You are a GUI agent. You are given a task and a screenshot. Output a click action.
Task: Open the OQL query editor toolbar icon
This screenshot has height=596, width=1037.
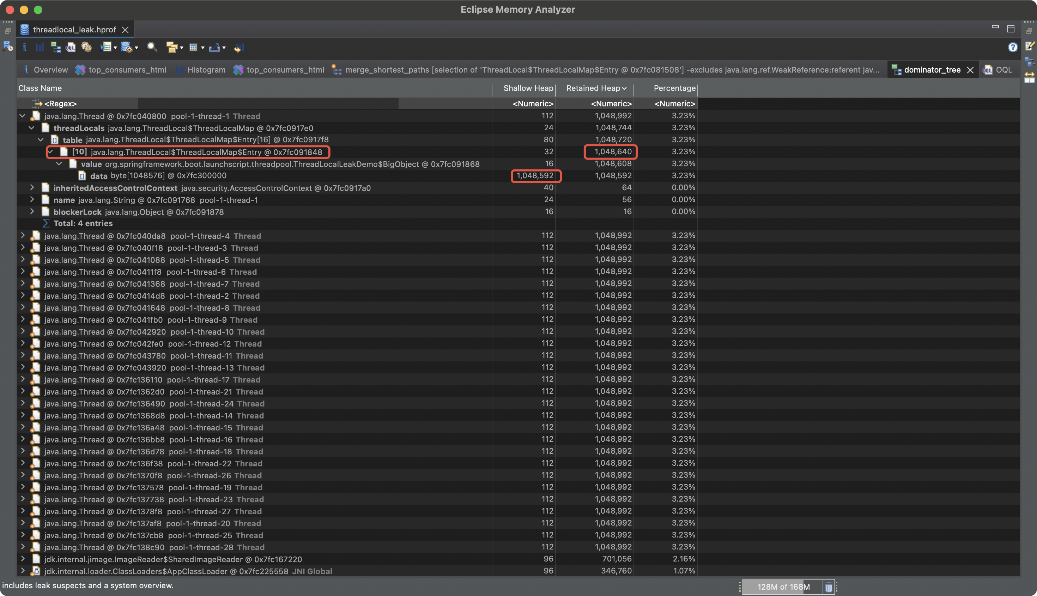click(x=71, y=48)
